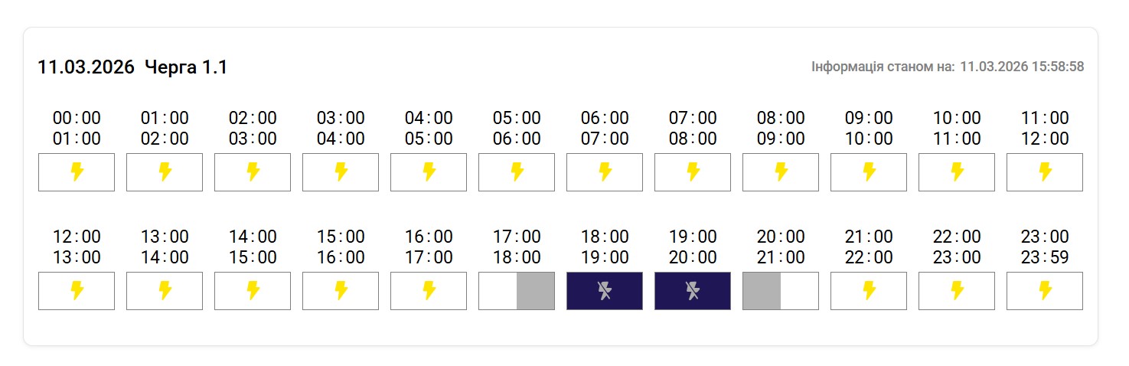The image size is (1129, 366).
Task: Select the power cell under 02:00–03:00
Action: pyautogui.click(x=253, y=172)
